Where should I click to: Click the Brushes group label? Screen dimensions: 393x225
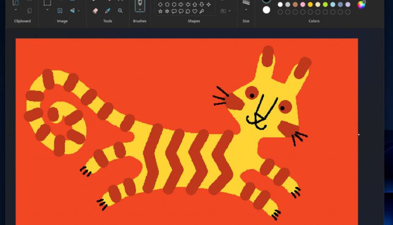pyautogui.click(x=139, y=21)
